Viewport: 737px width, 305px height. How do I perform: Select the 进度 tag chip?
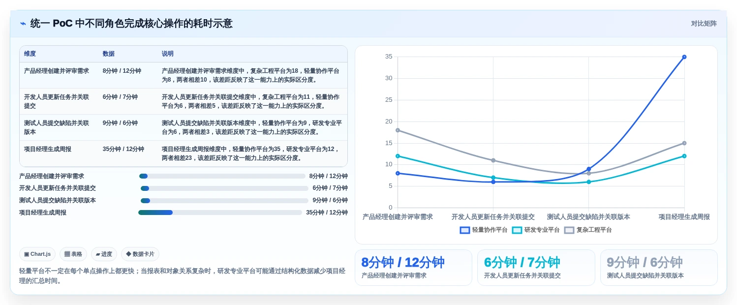[x=104, y=254]
